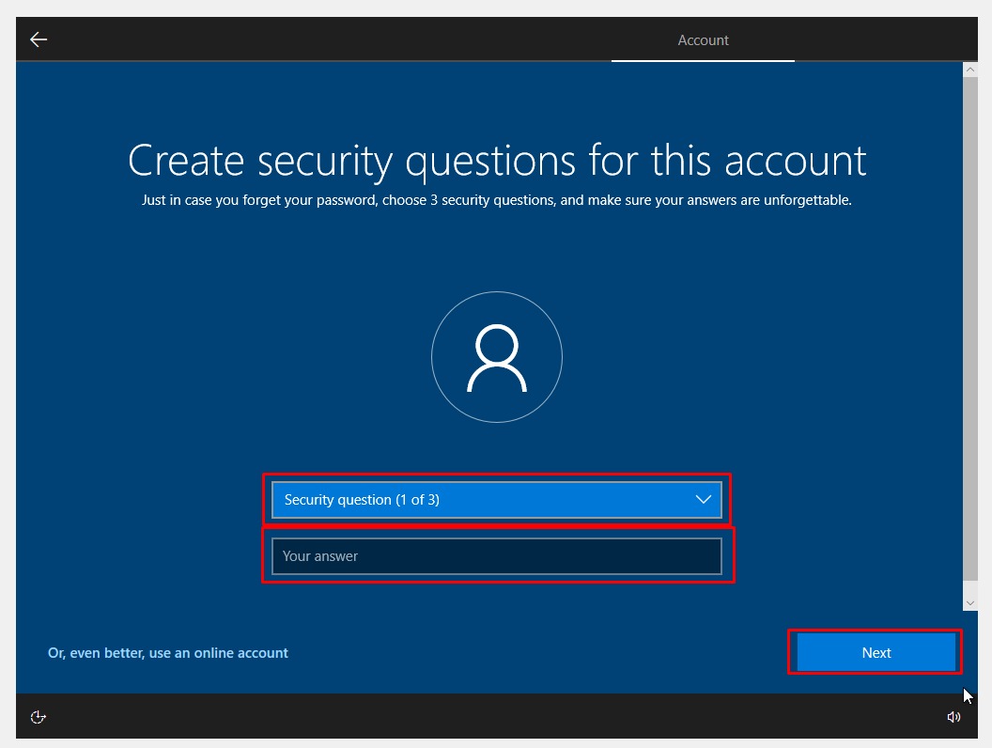This screenshot has height=748, width=992.
Task: Go back using the arrow icon
Action: (39, 39)
